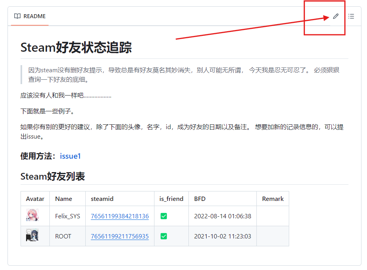
Task: Click the Felix_SYS name cell
Action: [68, 216]
